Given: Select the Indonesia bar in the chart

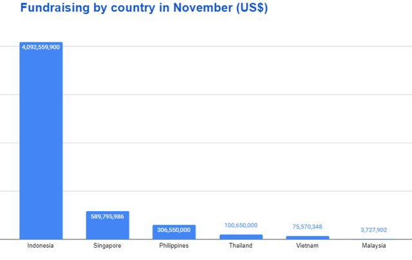Looking at the screenshot, I should point(41,142).
